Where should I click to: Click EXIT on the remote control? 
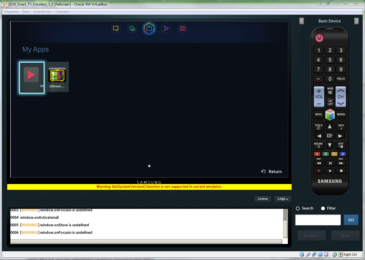click(341, 145)
